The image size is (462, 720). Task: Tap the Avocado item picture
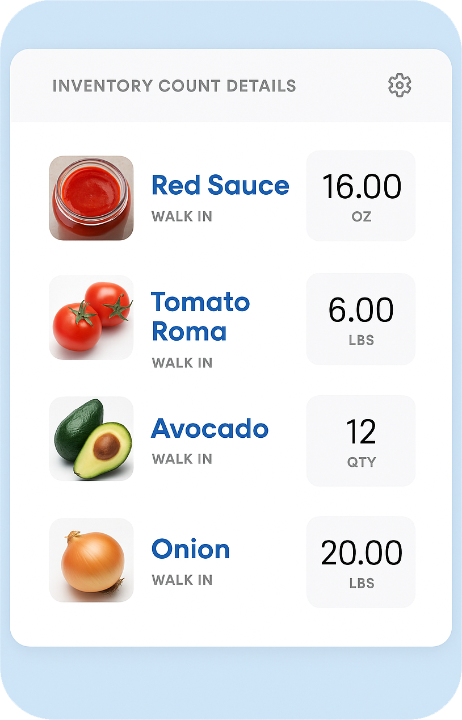91,438
